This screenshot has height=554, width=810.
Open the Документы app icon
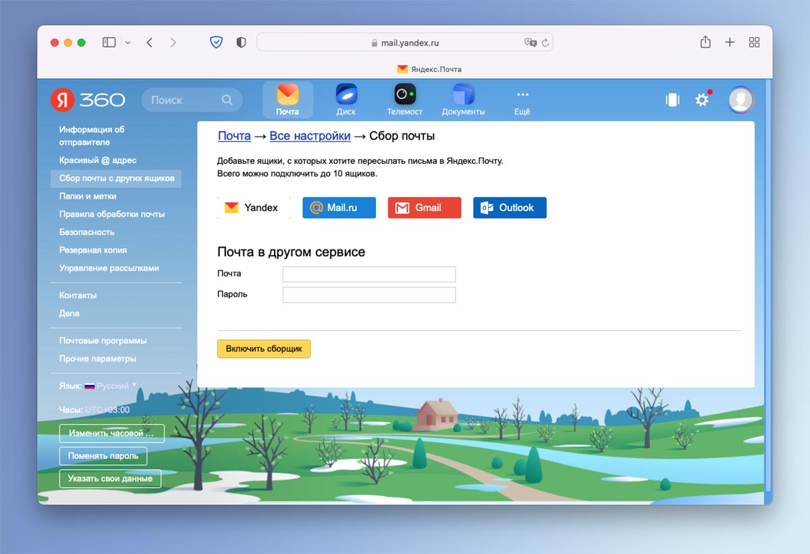(x=463, y=100)
